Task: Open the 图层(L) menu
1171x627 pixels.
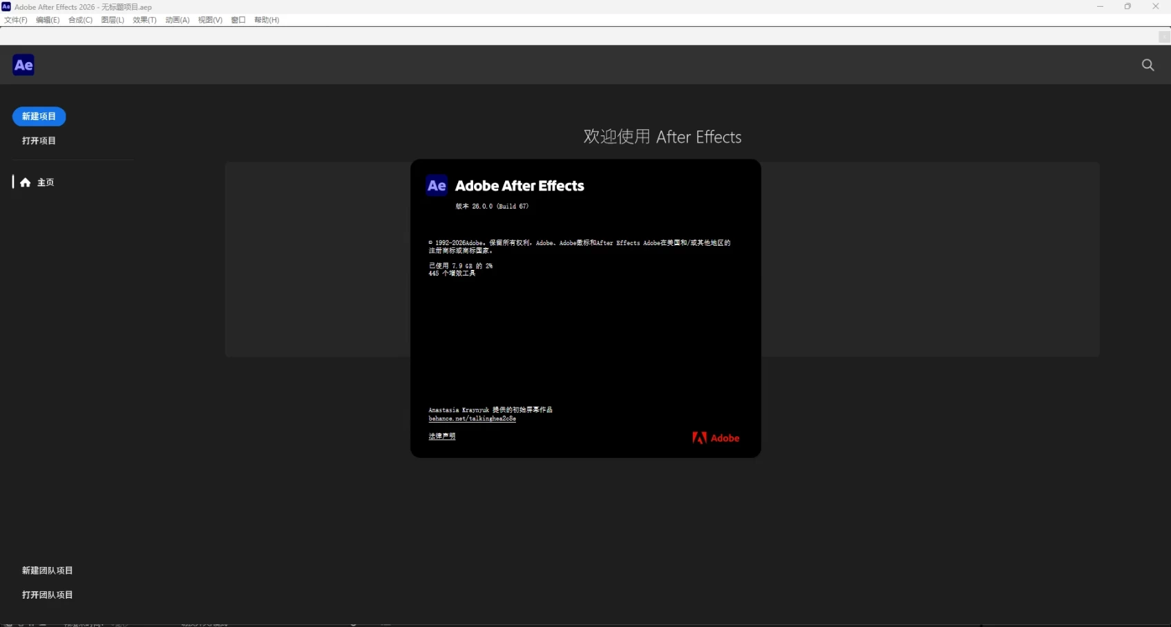Action: [x=113, y=20]
